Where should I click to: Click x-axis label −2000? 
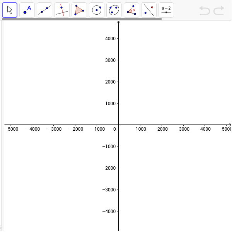pyautogui.click(x=77, y=129)
